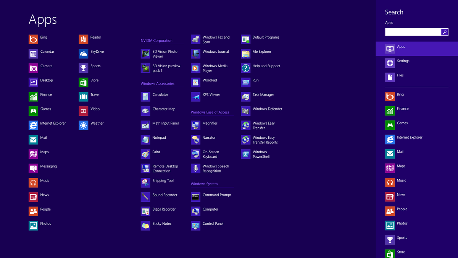
Task: Click inside the search input box
Action: click(412, 32)
